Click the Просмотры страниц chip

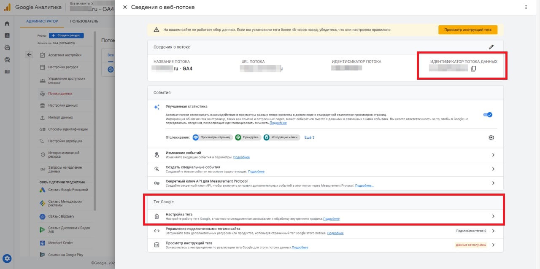click(212, 137)
